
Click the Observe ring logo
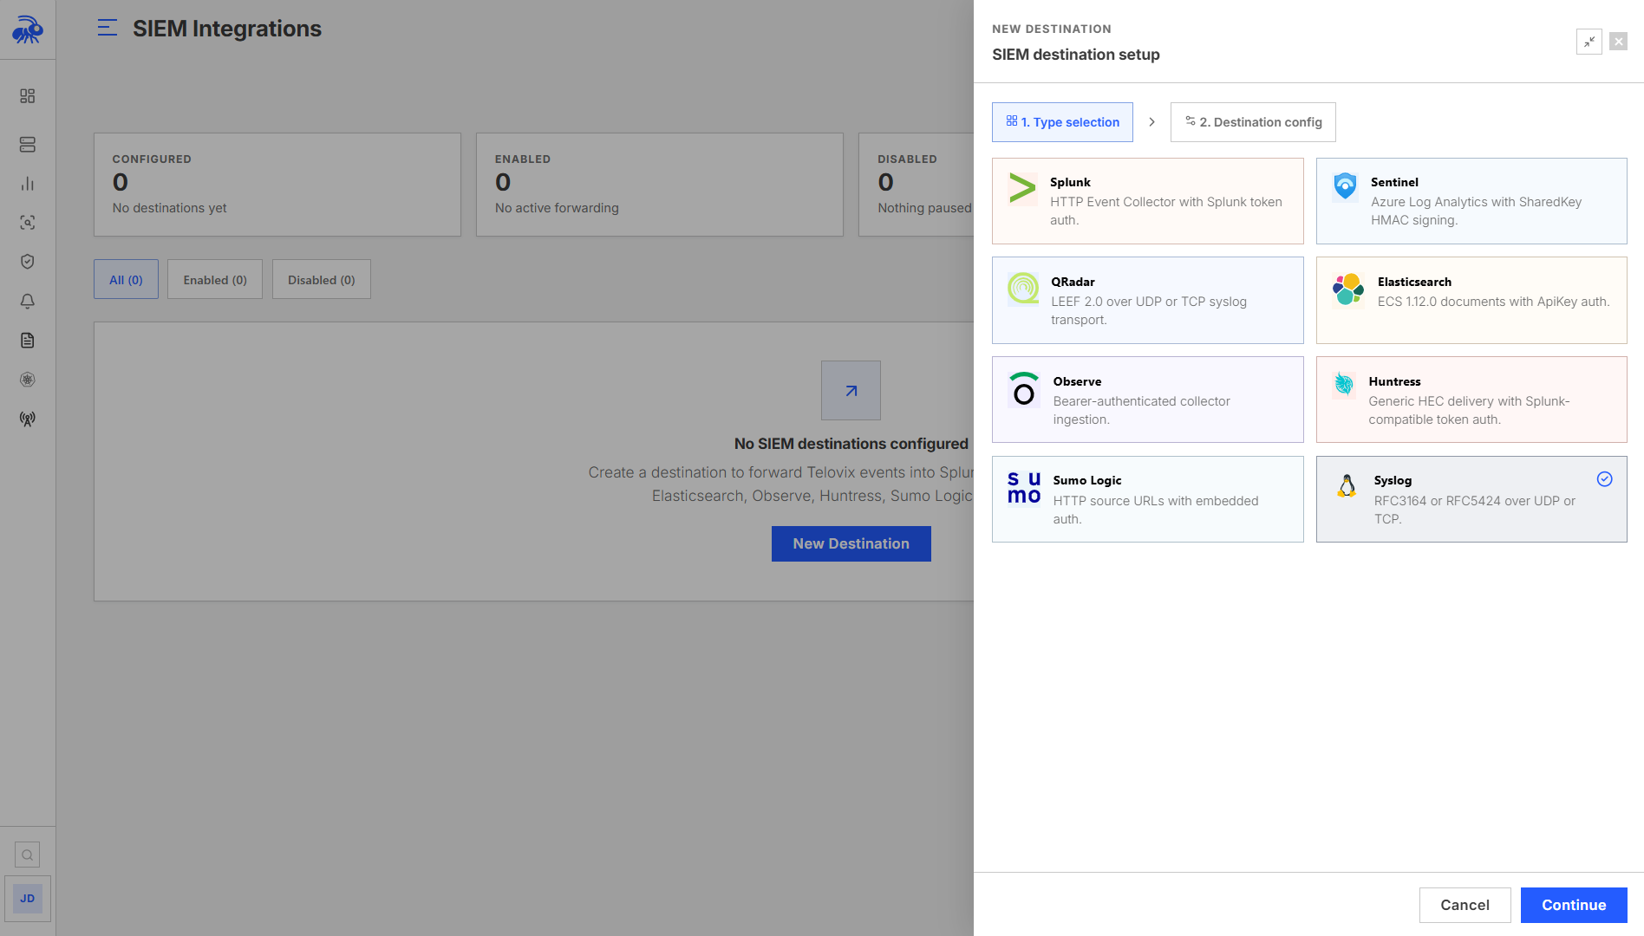[1024, 389]
